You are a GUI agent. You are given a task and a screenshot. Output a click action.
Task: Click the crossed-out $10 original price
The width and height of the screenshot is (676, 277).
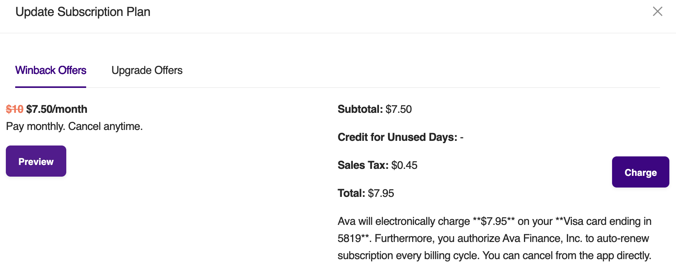coord(14,109)
